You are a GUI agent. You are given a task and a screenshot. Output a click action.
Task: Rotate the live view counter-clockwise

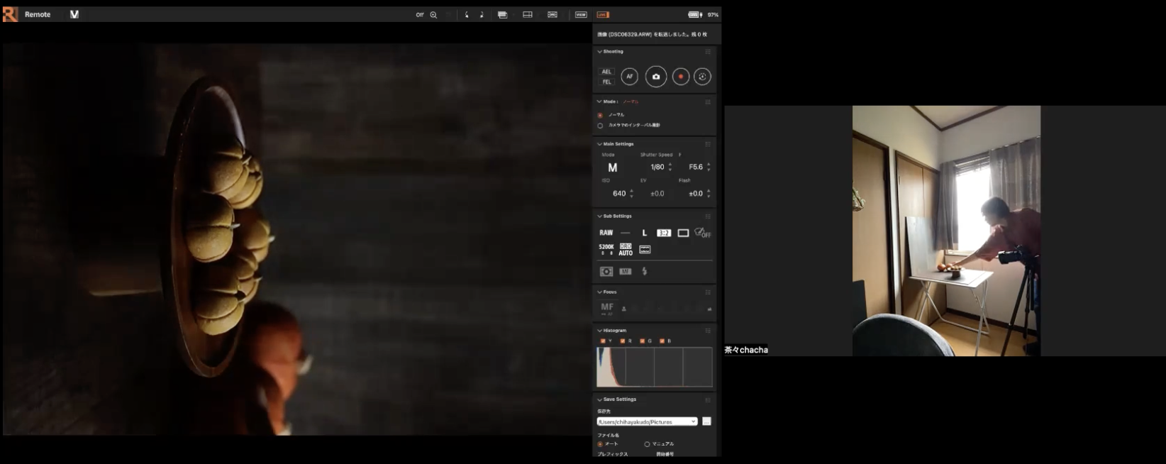[467, 15]
